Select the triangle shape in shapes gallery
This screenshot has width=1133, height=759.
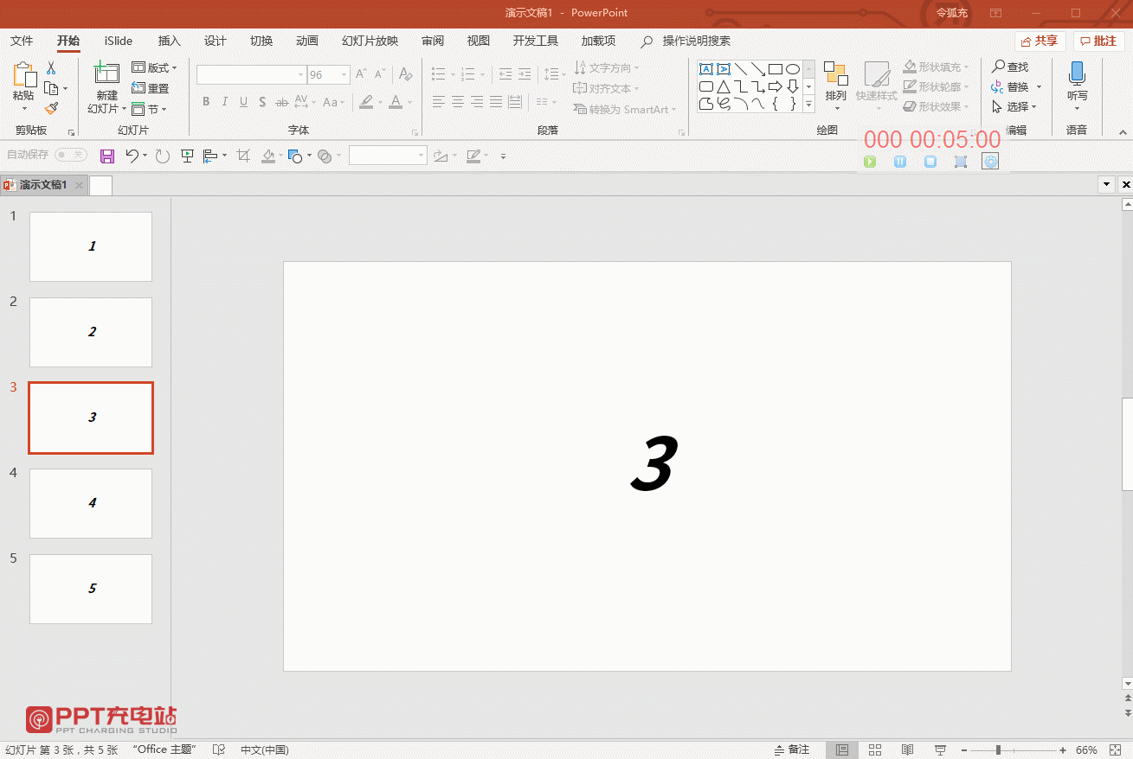tap(724, 86)
